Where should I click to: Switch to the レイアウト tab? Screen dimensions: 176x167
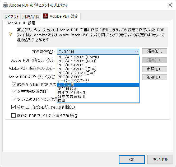point(12,17)
